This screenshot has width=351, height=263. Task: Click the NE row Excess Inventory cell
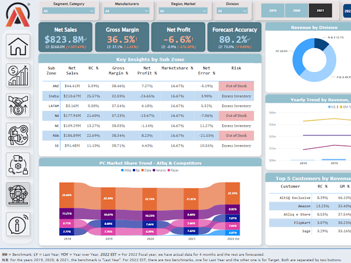(x=236, y=126)
